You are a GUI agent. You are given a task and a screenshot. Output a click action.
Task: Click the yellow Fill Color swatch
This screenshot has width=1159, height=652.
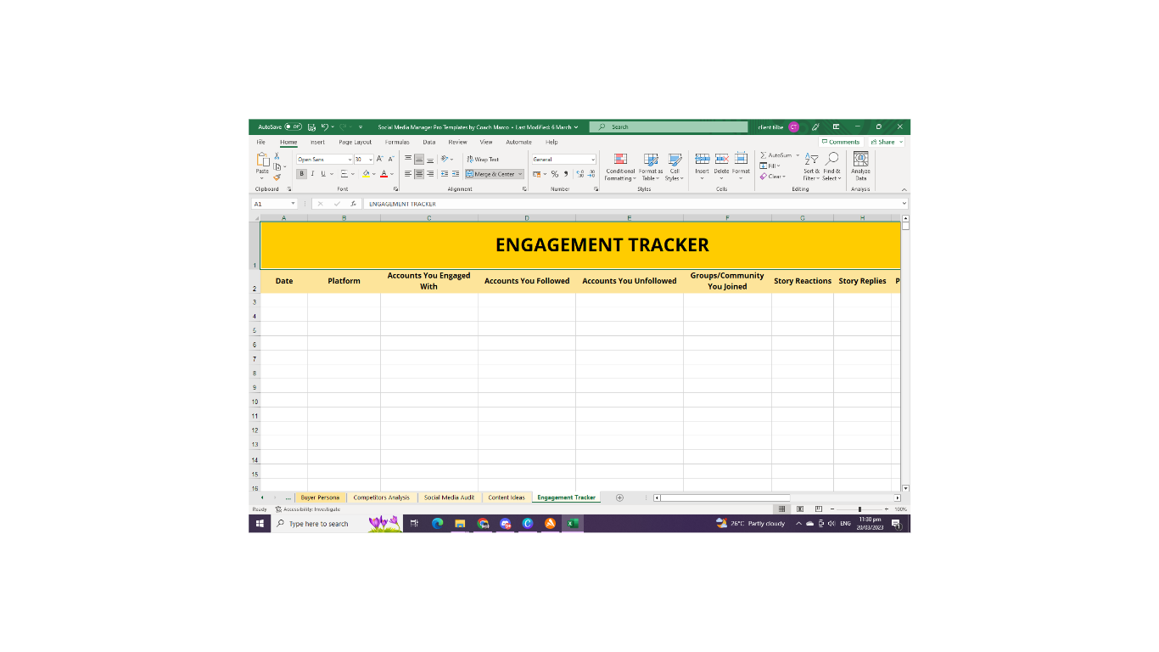tap(367, 174)
